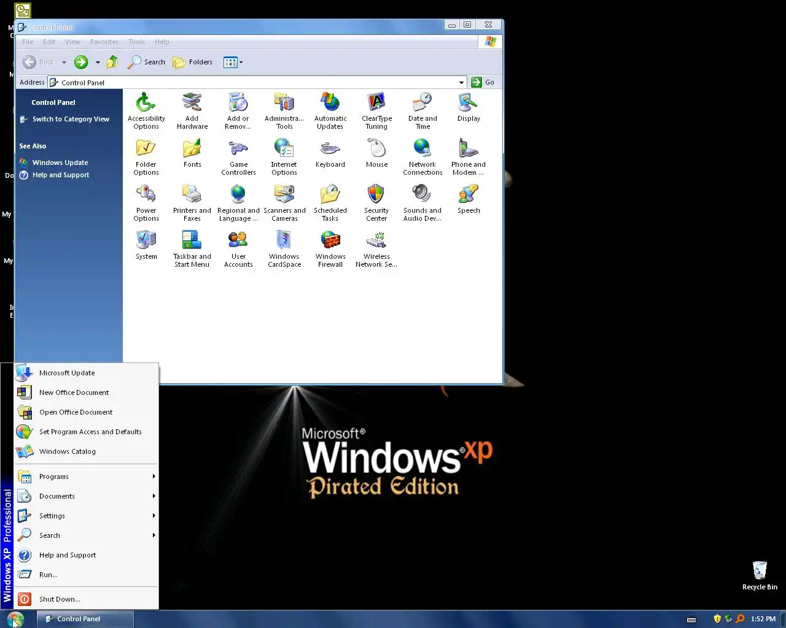The height and width of the screenshot is (628, 786).
Task: Open Recycle Bin desktop icon
Action: point(760,575)
